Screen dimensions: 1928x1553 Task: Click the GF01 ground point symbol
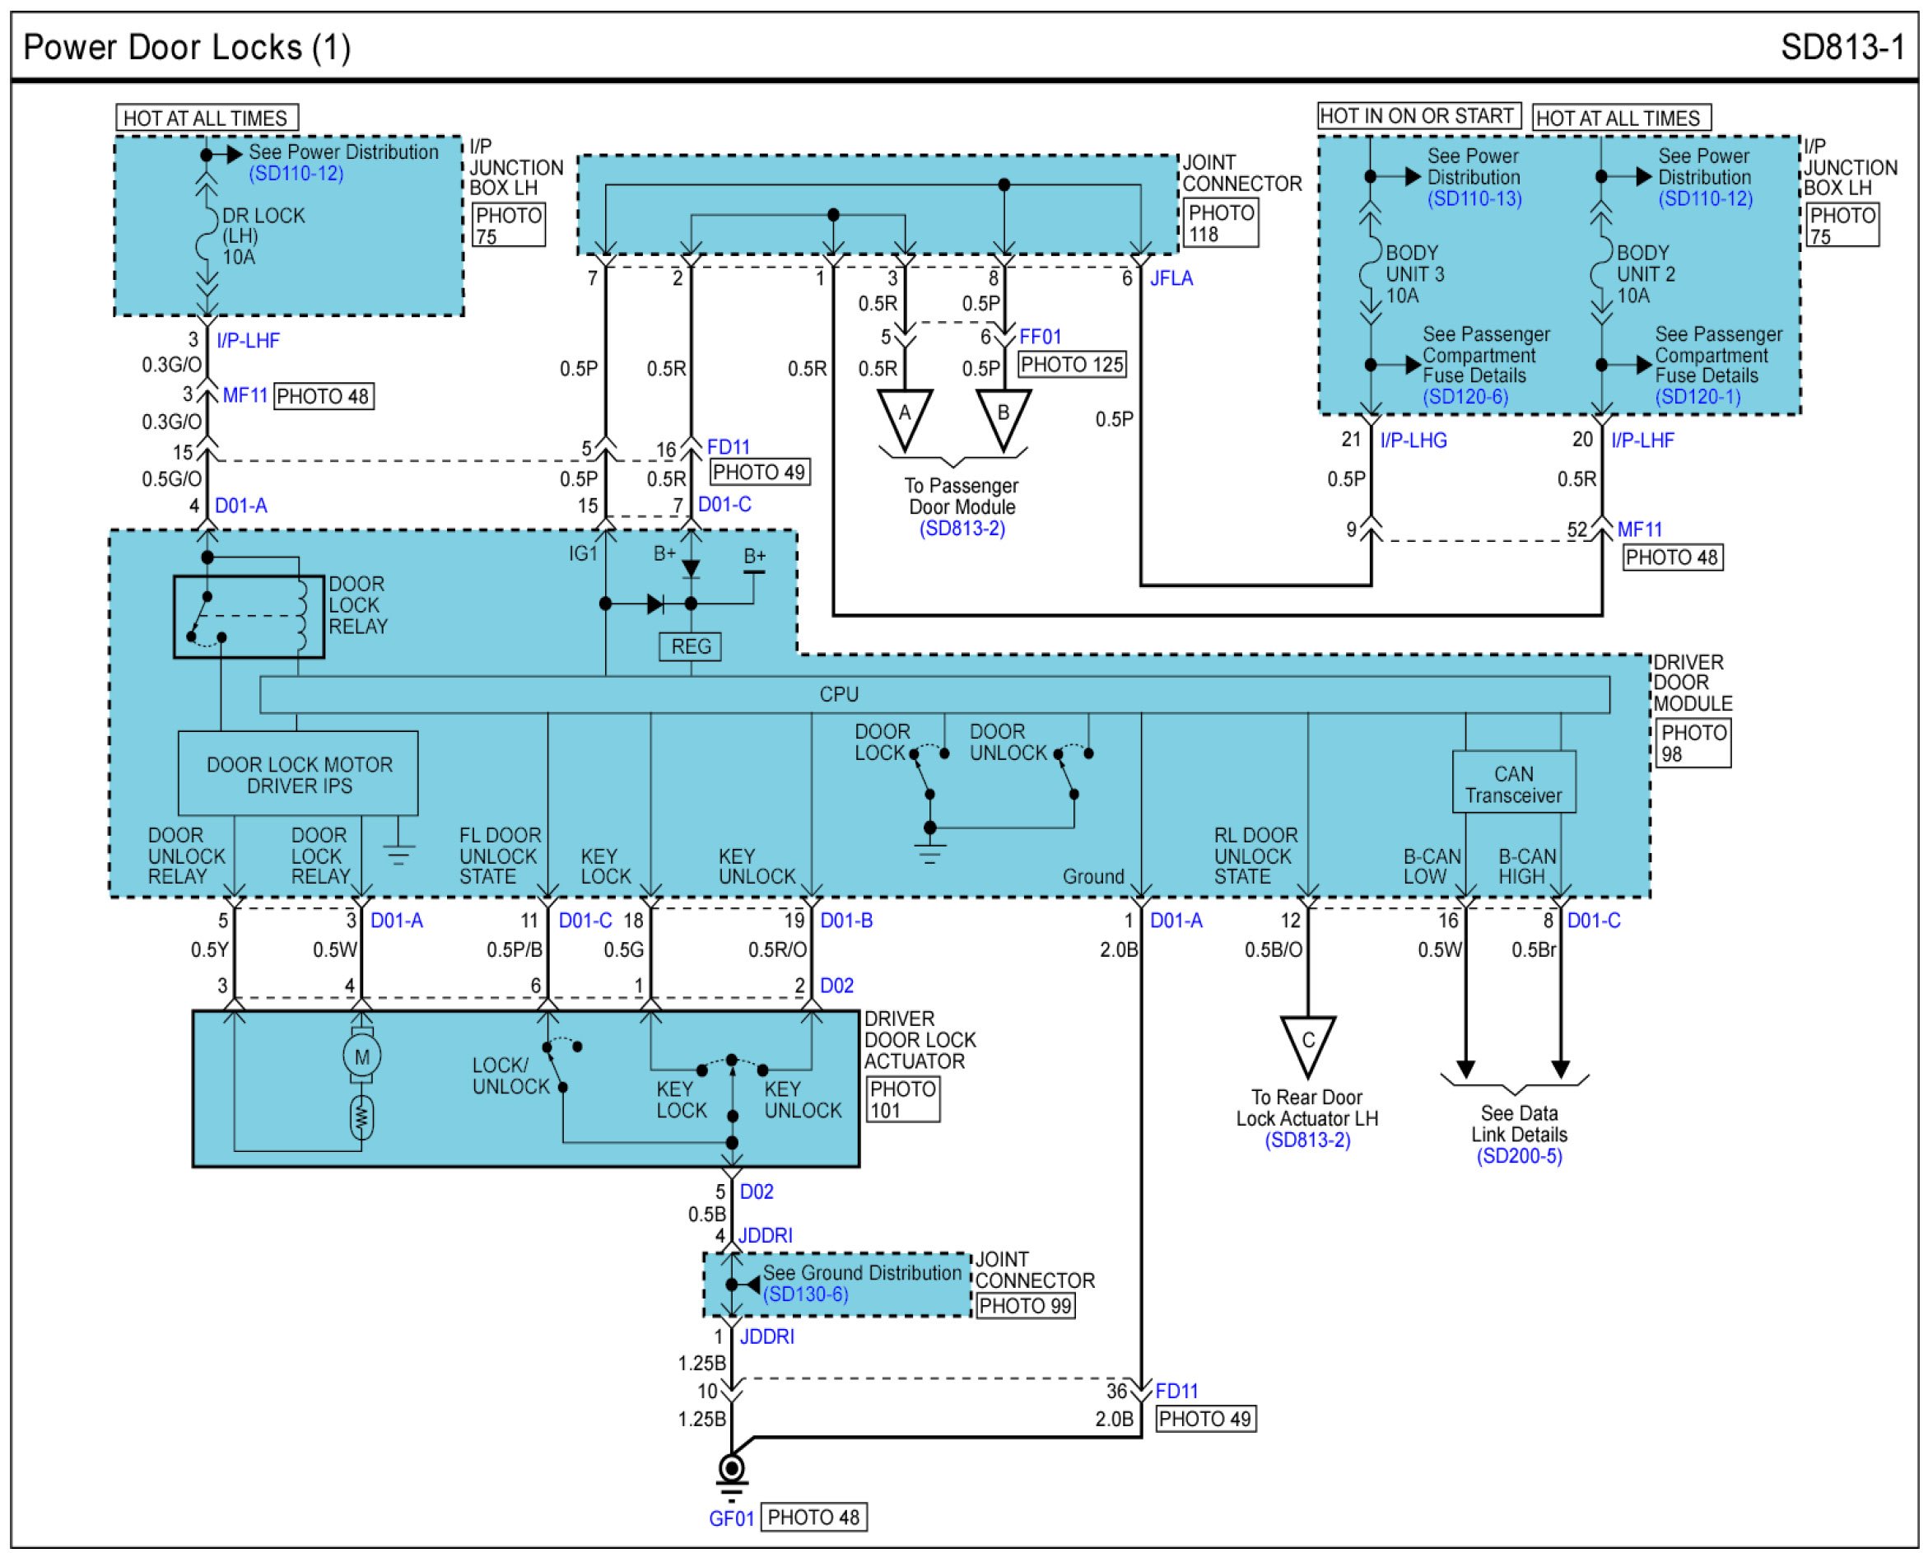tap(732, 1470)
